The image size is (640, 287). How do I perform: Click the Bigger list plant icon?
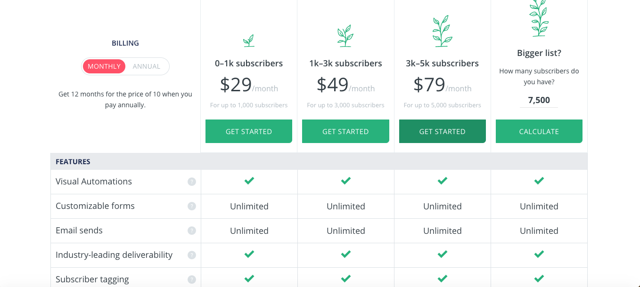point(539,19)
